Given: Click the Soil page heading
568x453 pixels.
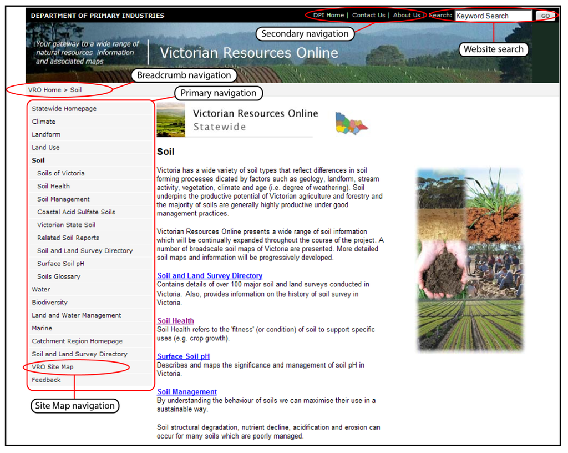Looking at the screenshot, I should (x=165, y=152).
